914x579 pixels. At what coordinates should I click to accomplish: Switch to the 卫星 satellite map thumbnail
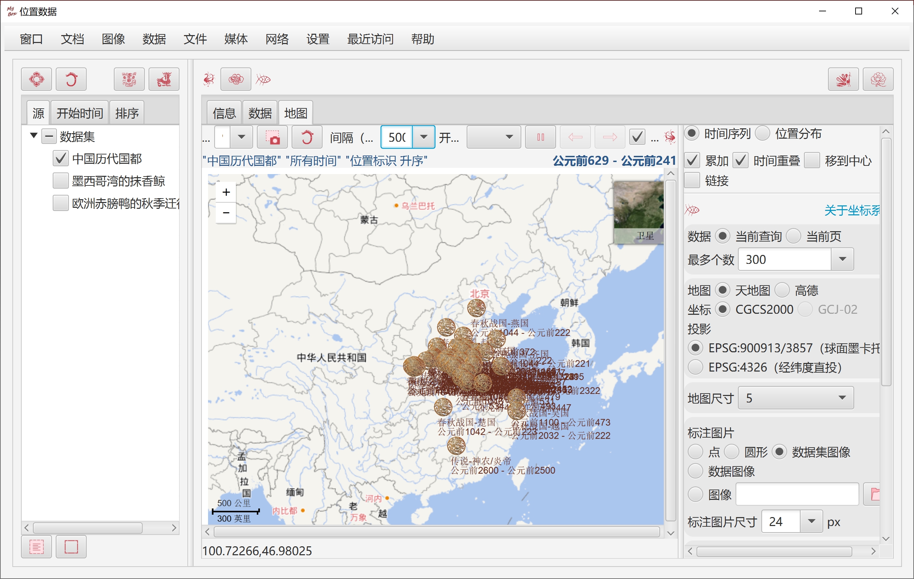coord(639,212)
